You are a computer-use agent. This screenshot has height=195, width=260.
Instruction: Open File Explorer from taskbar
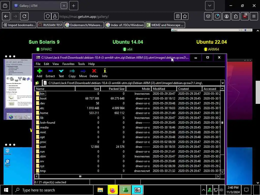[100, 190]
